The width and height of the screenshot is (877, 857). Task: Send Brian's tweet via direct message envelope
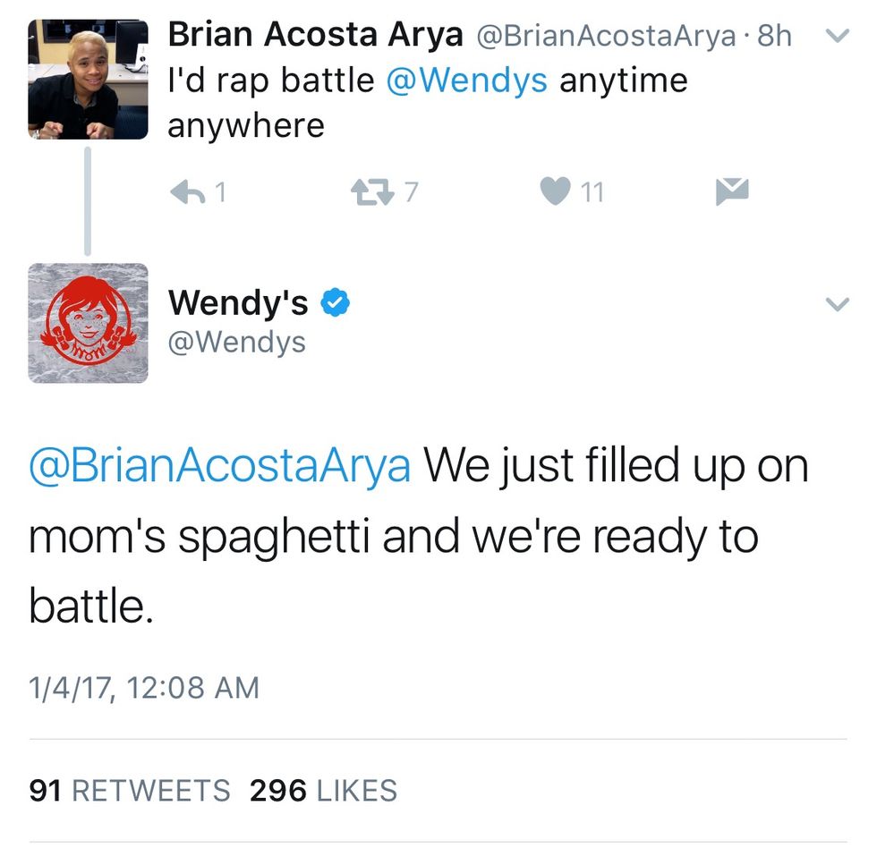[732, 191]
